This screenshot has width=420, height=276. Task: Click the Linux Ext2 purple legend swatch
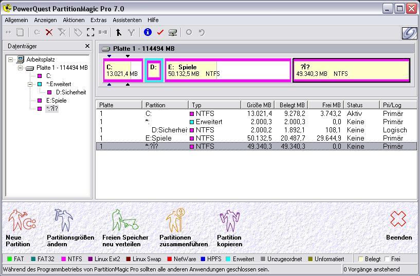[90, 259]
